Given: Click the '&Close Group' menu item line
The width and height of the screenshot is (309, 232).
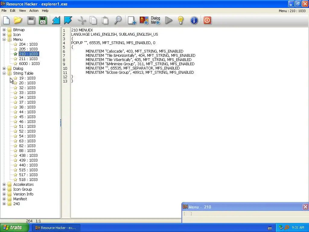Looking at the screenshot, I should tap(140, 72).
